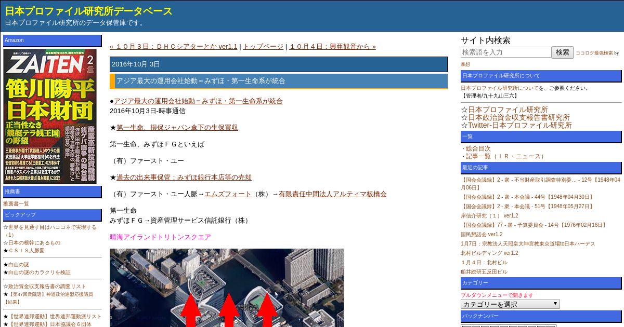Screen dimensions: 624x327
Task: Open ココログ最強検索 link
Action: point(594,53)
